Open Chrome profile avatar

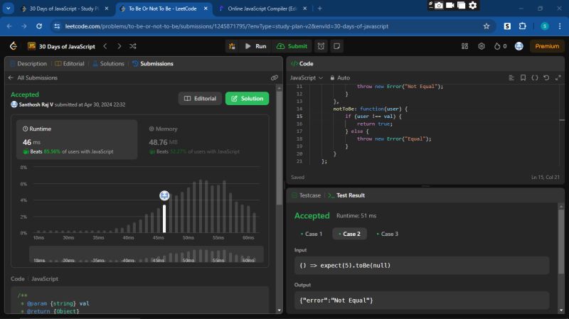coord(544,26)
